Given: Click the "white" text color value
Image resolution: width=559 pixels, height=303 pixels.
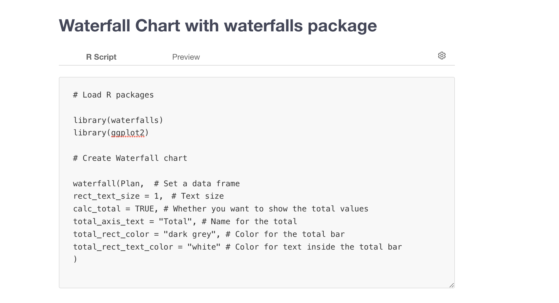Looking at the screenshot, I should [x=204, y=247].
